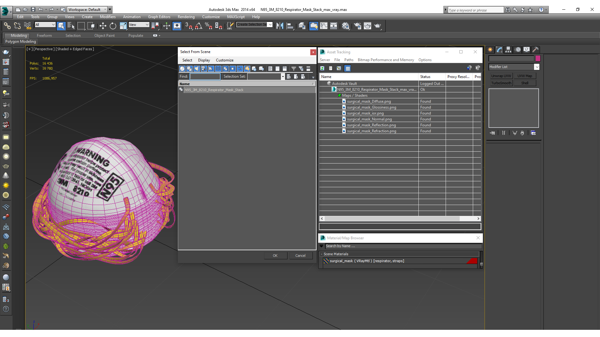The image size is (600, 337).
Task: Open the Hierarchy command panel tab
Action: point(508,50)
